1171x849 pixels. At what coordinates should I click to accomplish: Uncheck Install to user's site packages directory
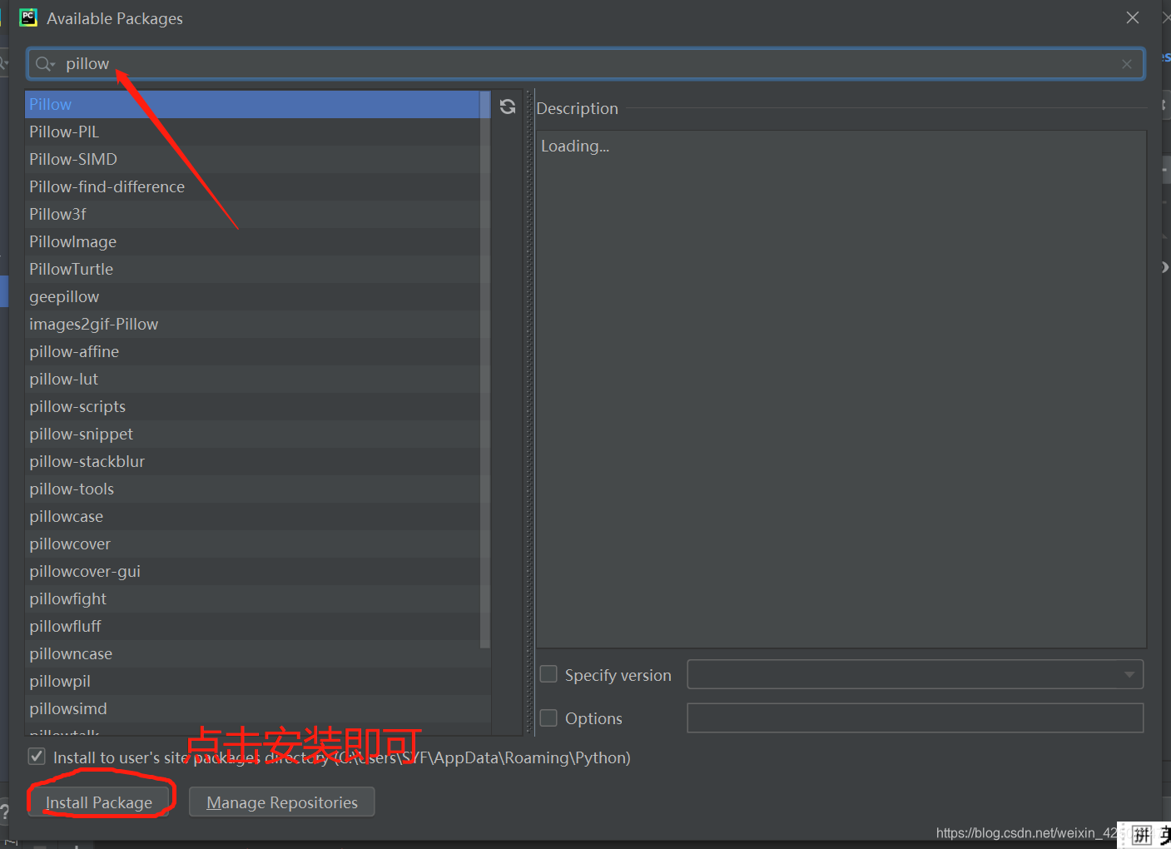pyautogui.click(x=37, y=757)
